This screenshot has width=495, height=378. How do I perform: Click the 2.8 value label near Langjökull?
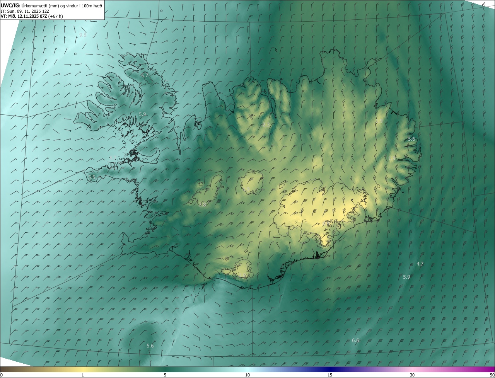202,204
